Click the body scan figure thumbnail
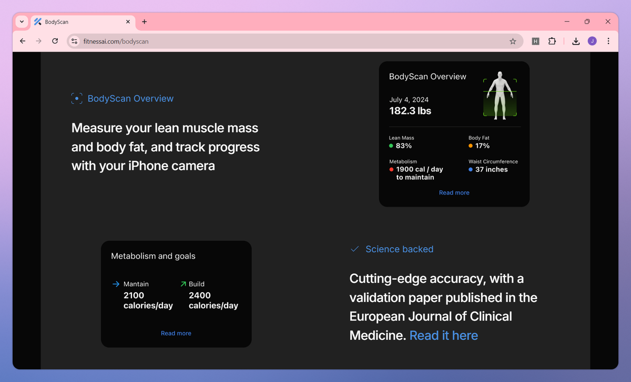Screen dimensions: 631x382 pyautogui.click(x=500, y=96)
